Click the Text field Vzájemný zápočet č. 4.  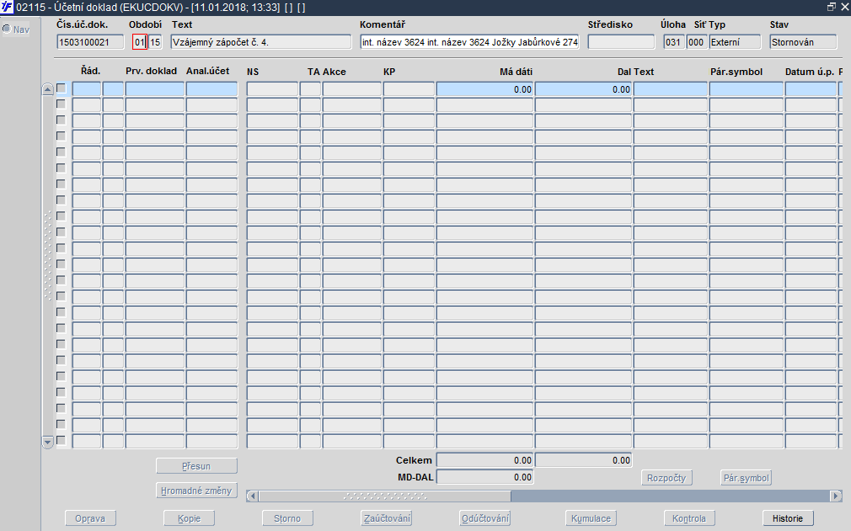(261, 42)
